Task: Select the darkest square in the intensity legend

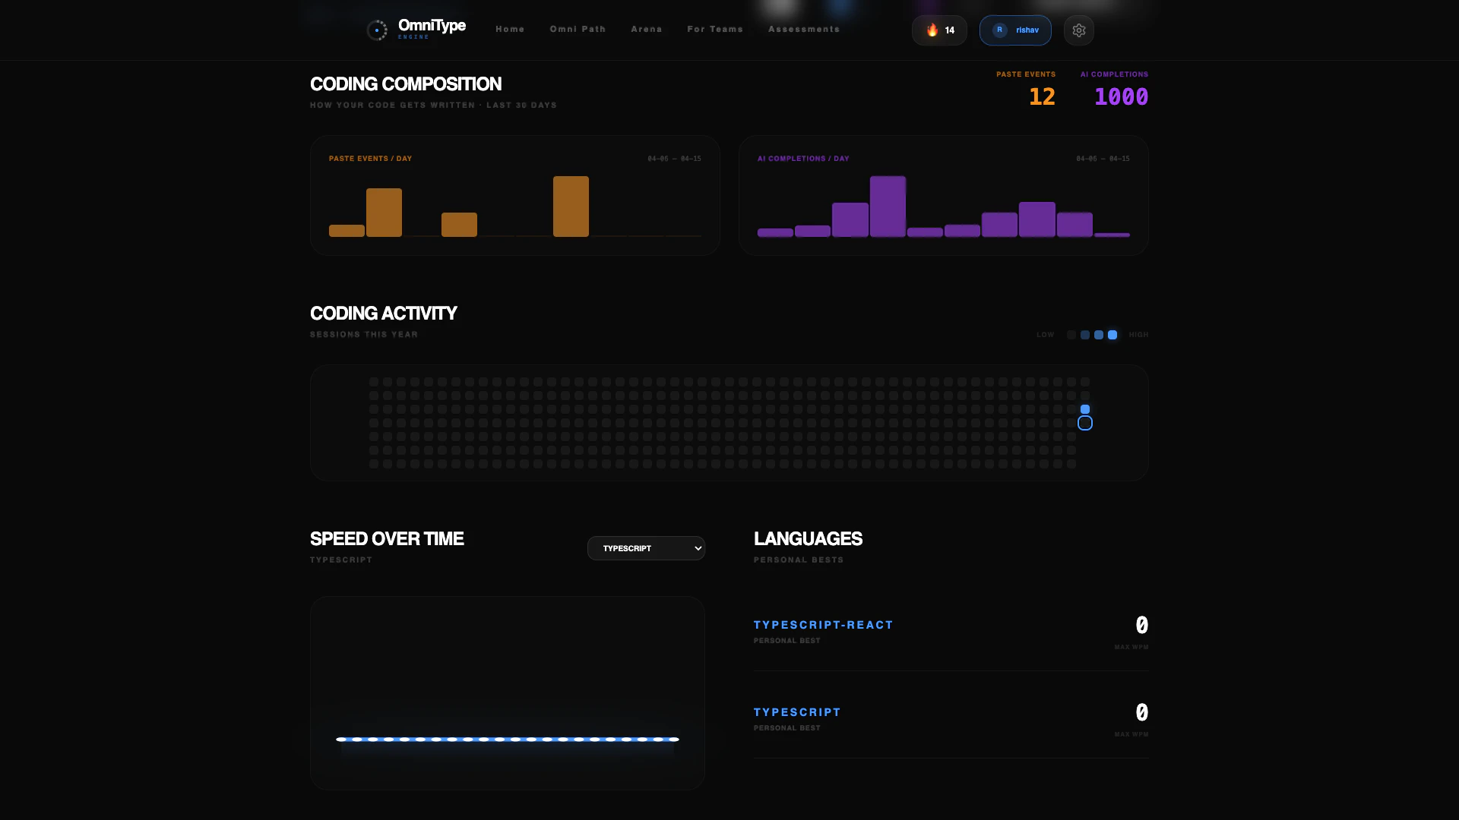Action: (x=1071, y=334)
